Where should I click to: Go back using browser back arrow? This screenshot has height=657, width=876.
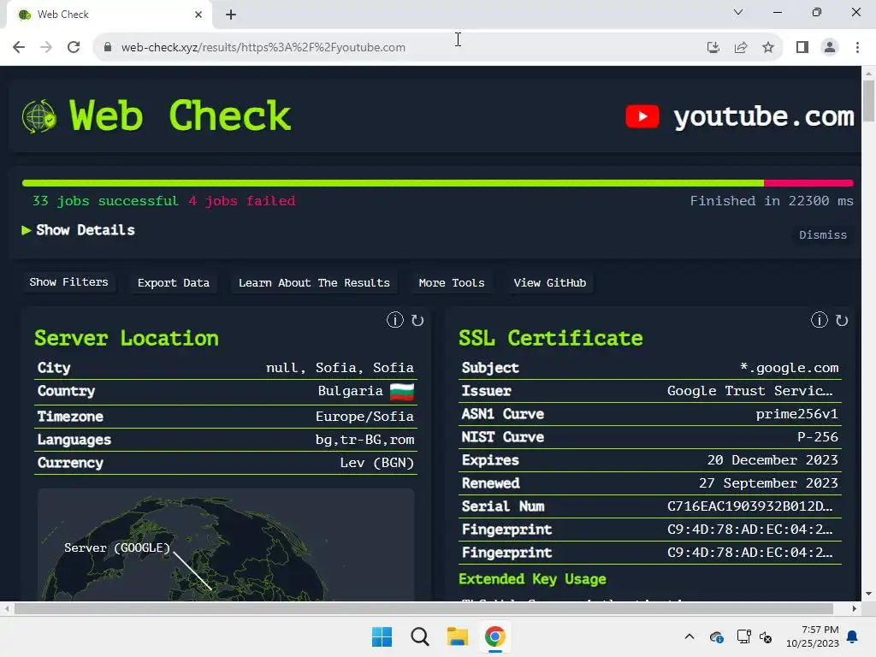pyautogui.click(x=19, y=47)
